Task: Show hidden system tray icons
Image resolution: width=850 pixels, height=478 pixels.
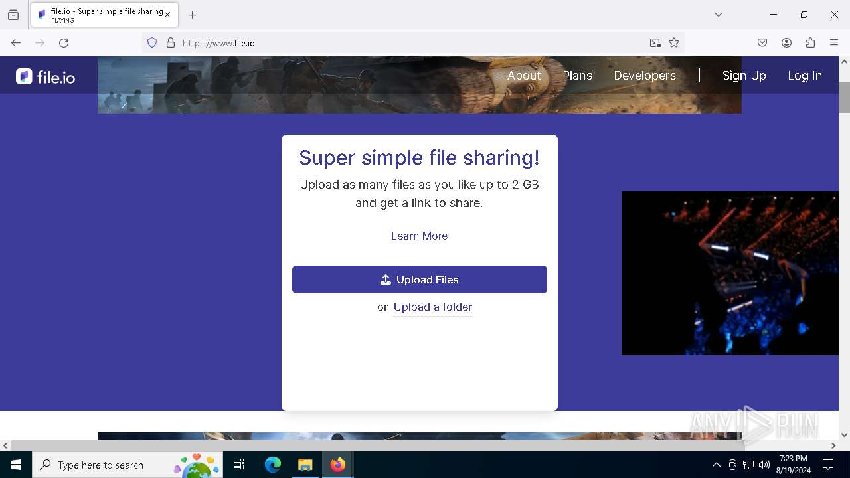Action: click(716, 465)
